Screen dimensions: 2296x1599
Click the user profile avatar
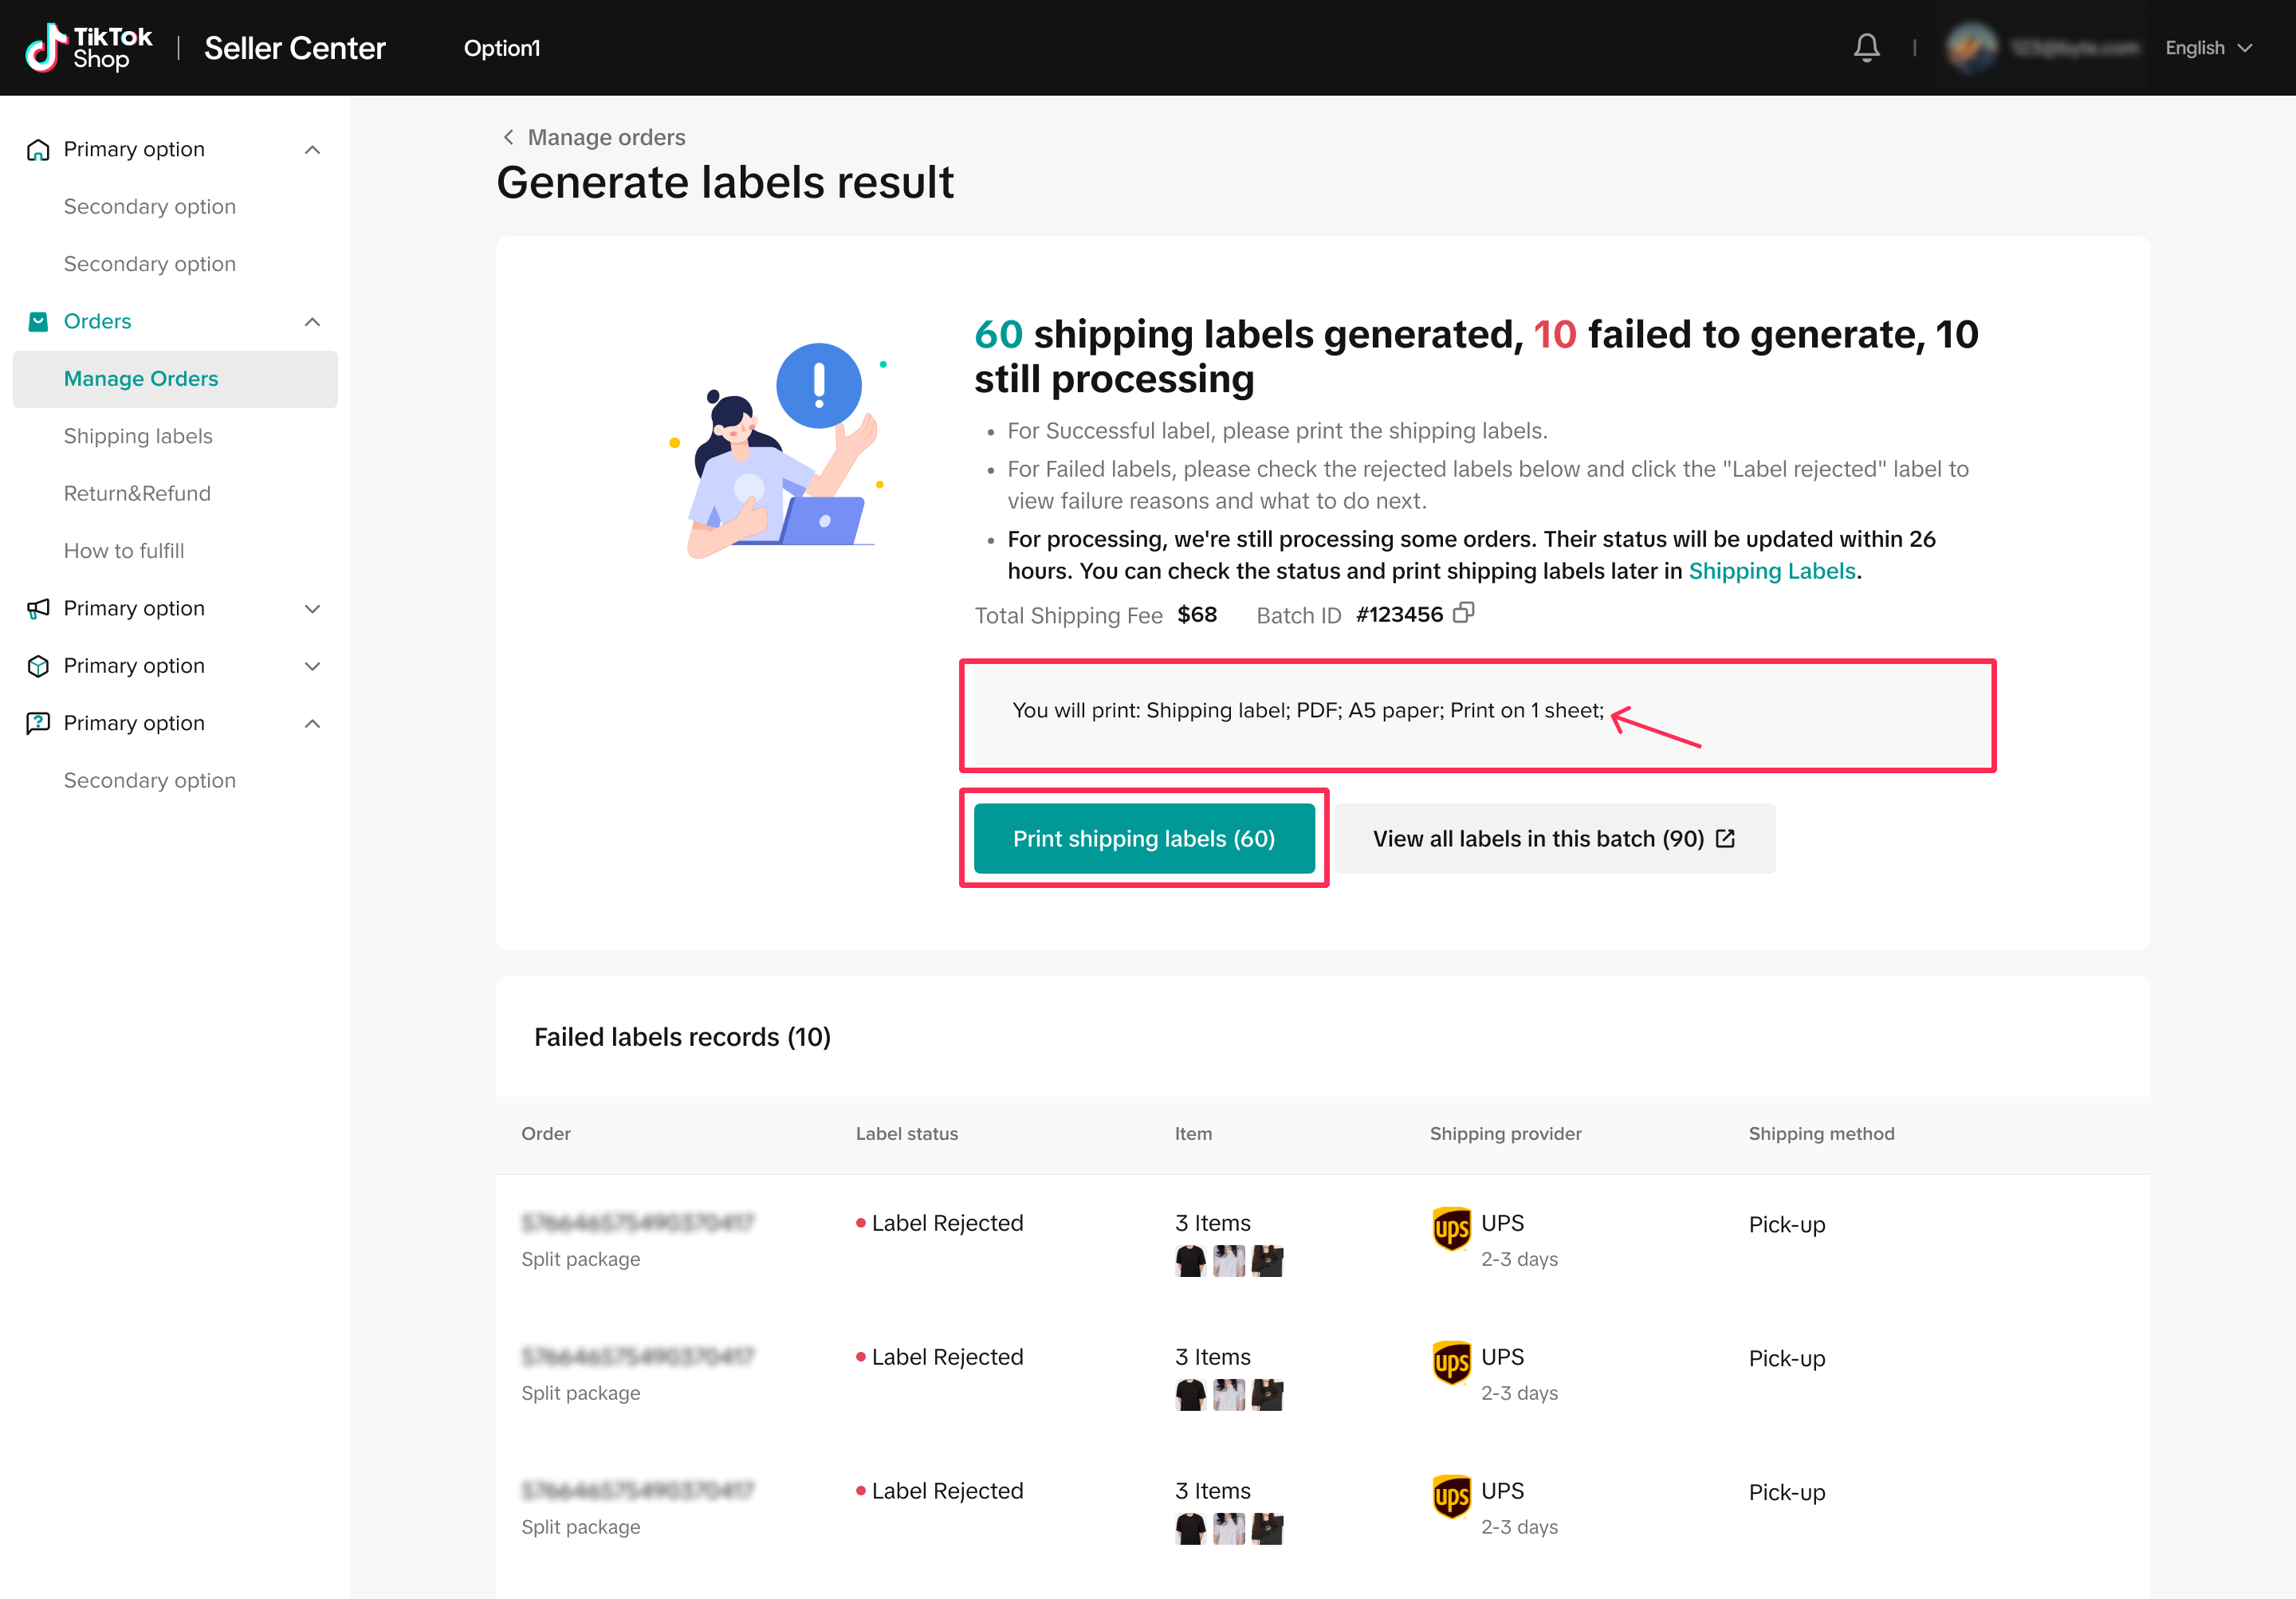[1970, 47]
